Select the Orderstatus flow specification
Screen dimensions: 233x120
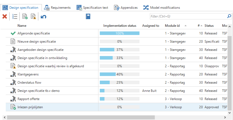click(29, 83)
